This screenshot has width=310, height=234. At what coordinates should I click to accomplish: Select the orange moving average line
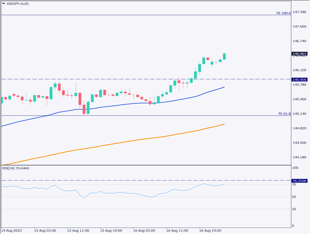click(137, 140)
